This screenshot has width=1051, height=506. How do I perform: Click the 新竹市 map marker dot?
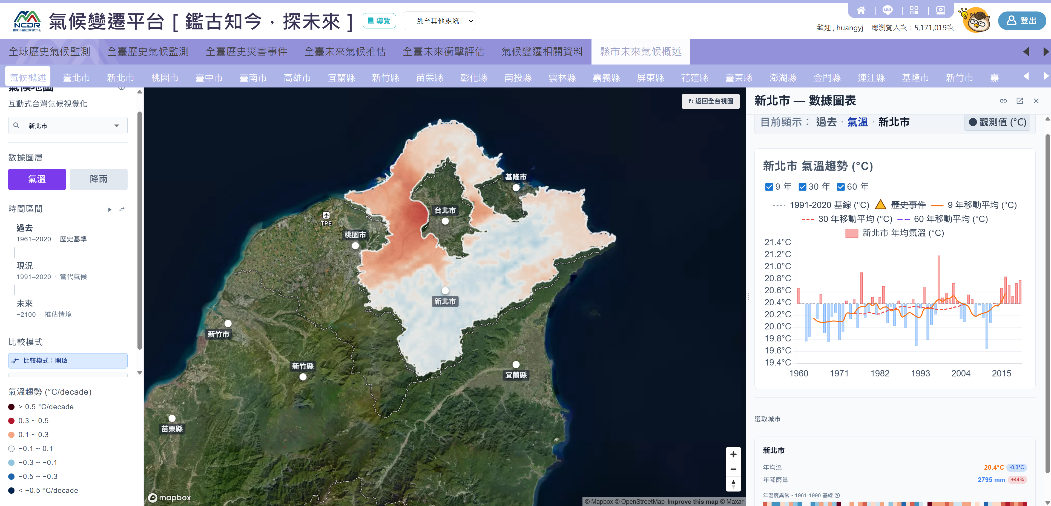click(x=228, y=323)
